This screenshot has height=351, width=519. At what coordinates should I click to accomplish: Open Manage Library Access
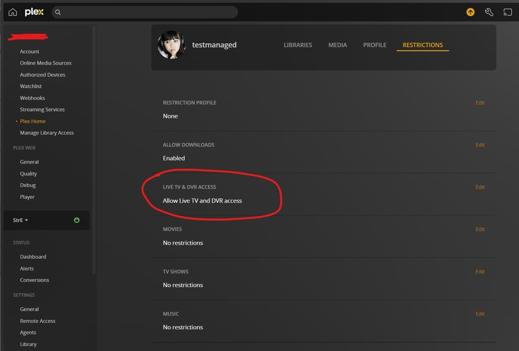tap(47, 133)
